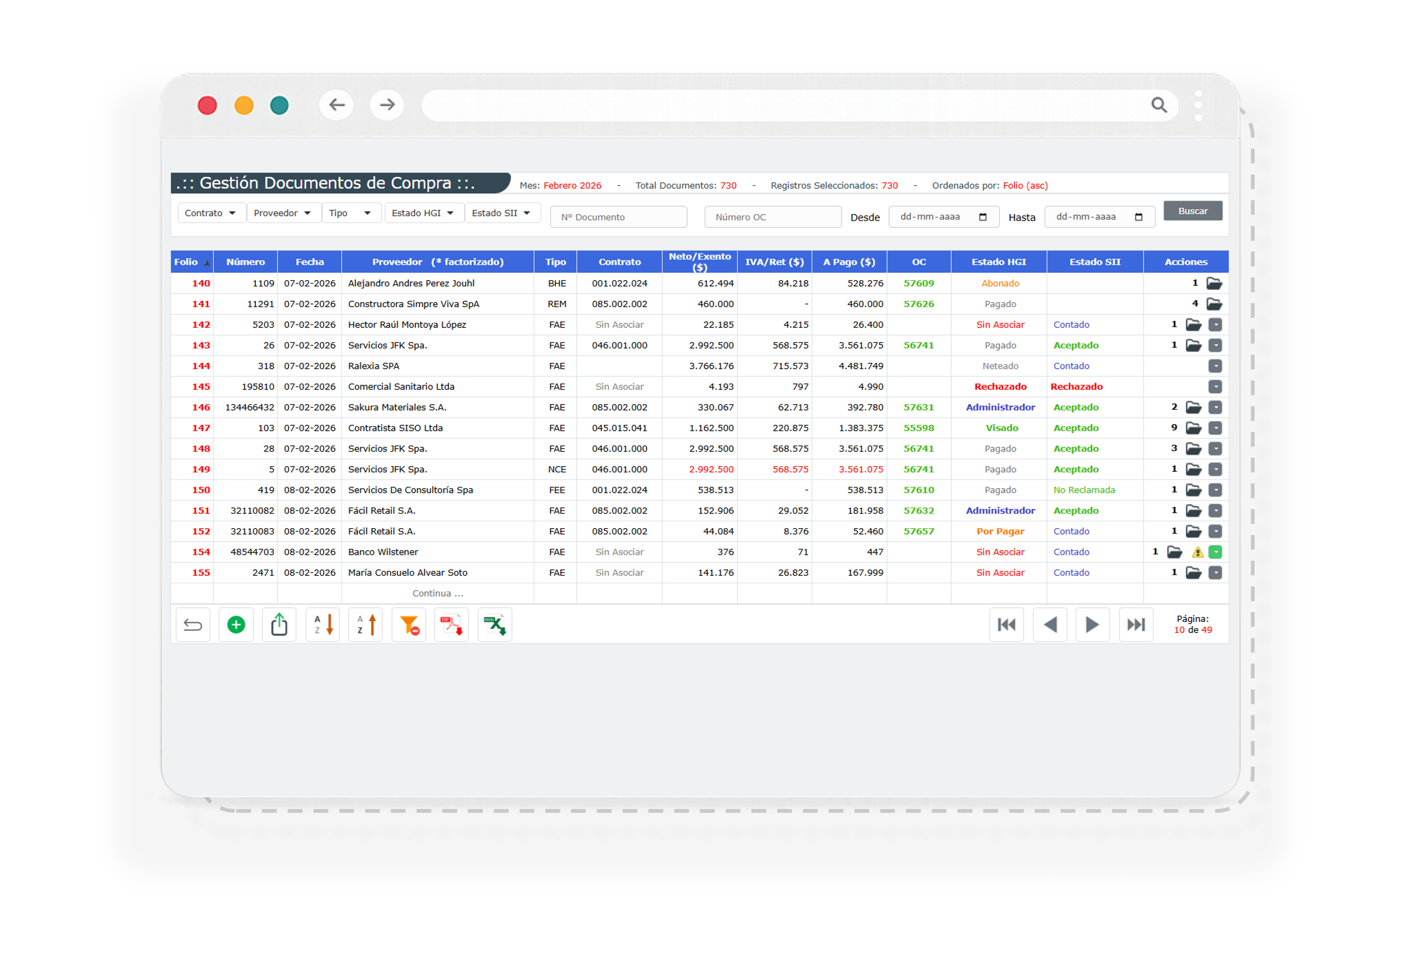Sort the table by the Folio column header
This screenshot has height=953, width=1405.
tap(189, 262)
